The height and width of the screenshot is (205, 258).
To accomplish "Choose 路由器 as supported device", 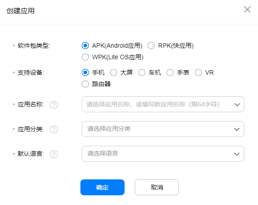I will tap(85, 84).
